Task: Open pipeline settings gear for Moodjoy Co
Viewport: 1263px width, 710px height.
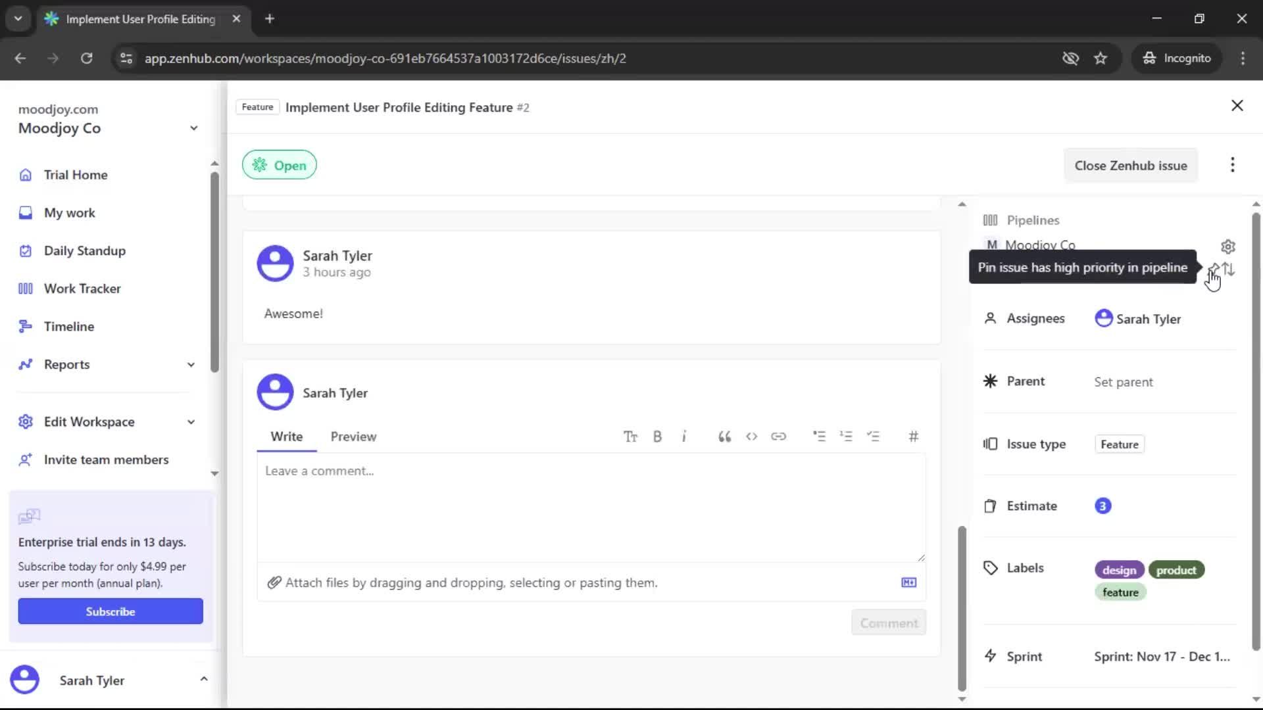Action: tap(1228, 247)
